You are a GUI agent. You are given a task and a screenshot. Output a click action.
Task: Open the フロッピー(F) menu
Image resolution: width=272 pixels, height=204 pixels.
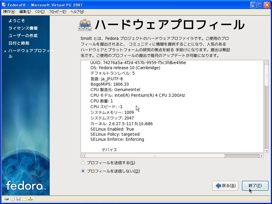click(x=58, y=12)
